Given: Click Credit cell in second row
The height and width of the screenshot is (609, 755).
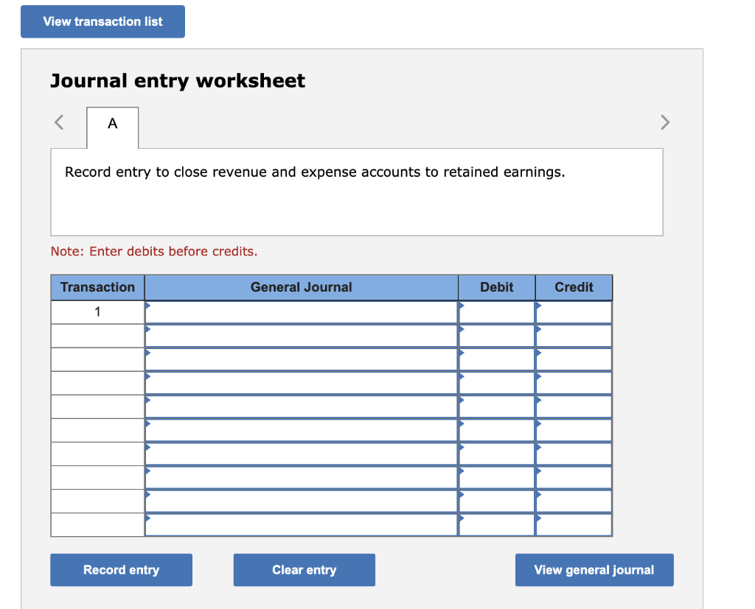Looking at the screenshot, I should pyautogui.click(x=574, y=336).
